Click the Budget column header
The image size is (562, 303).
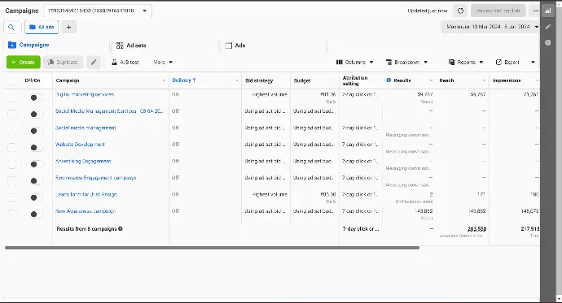click(302, 80)
